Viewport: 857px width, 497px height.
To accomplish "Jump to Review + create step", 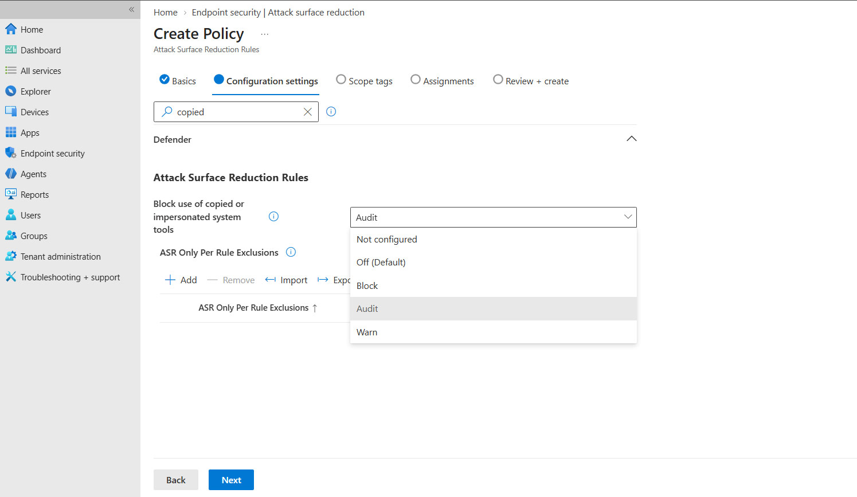I will click(531, 81).
